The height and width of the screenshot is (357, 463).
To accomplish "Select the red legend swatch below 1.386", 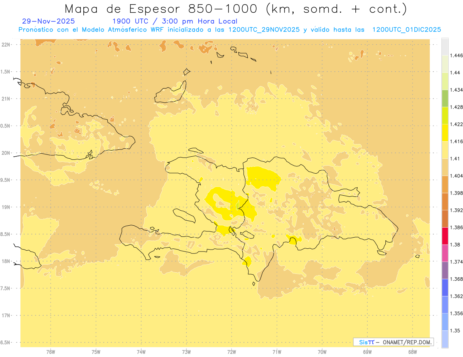I will point(445,236).
